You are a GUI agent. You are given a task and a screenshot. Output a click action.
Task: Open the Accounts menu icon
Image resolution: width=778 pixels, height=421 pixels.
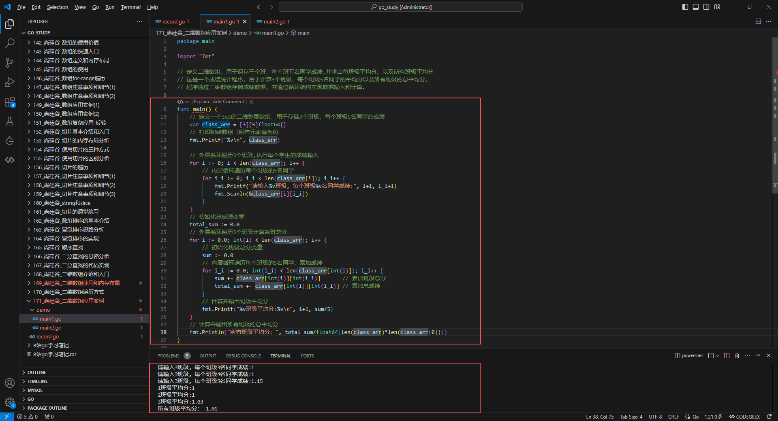tap(10, 383)
